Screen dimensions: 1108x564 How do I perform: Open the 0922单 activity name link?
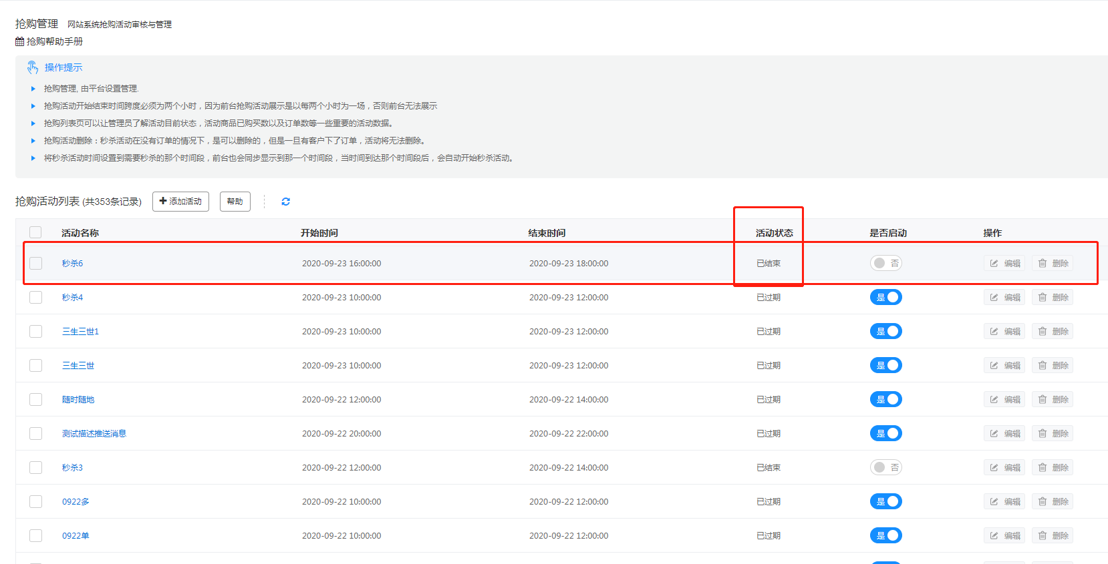pos(76,536)
